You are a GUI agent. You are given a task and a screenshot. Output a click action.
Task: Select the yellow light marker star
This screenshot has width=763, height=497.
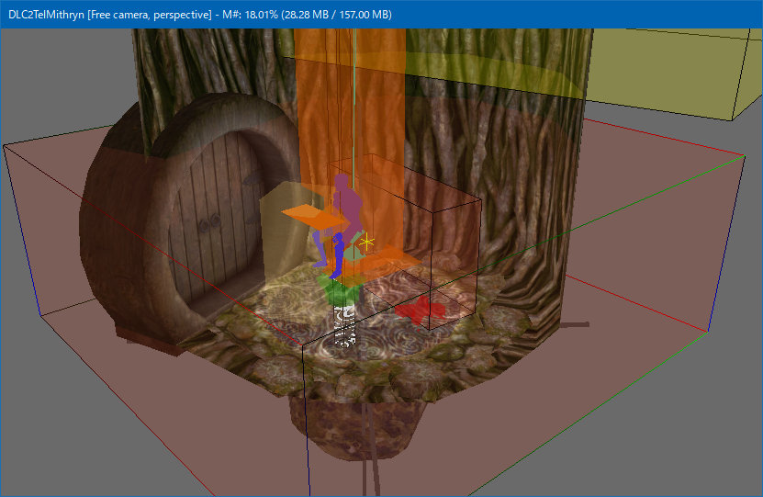[366, 242]
